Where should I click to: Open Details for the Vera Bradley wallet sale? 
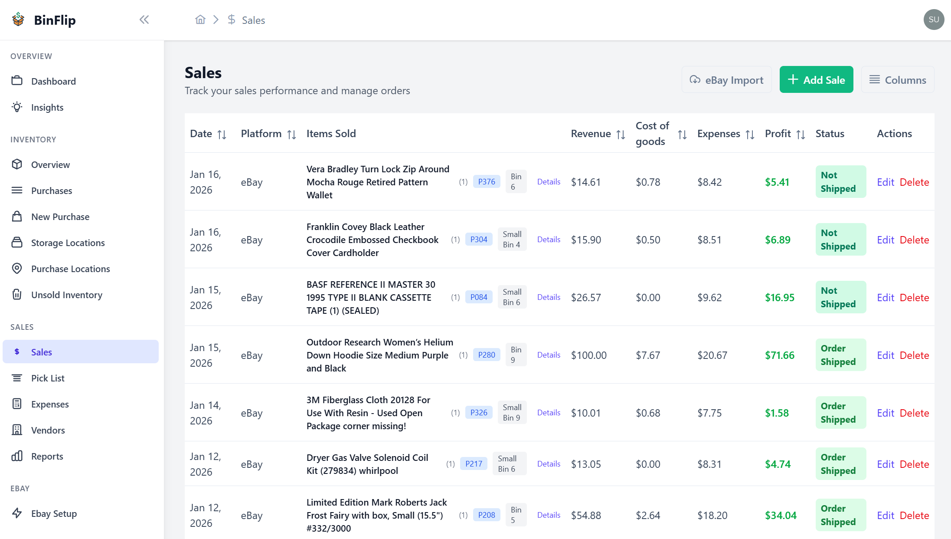[549, 181]
